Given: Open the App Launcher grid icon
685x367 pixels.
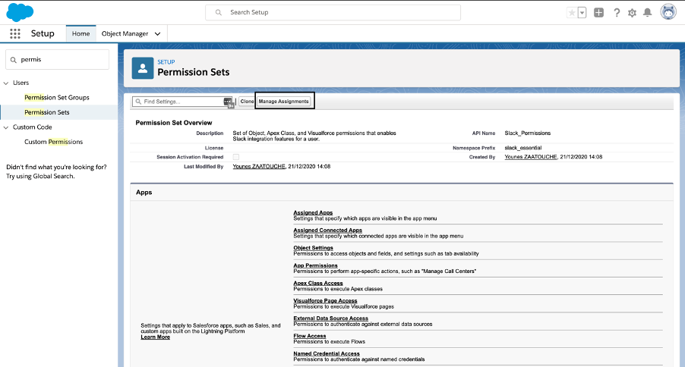Looking at the screenshot, I should tap(15, 33).
